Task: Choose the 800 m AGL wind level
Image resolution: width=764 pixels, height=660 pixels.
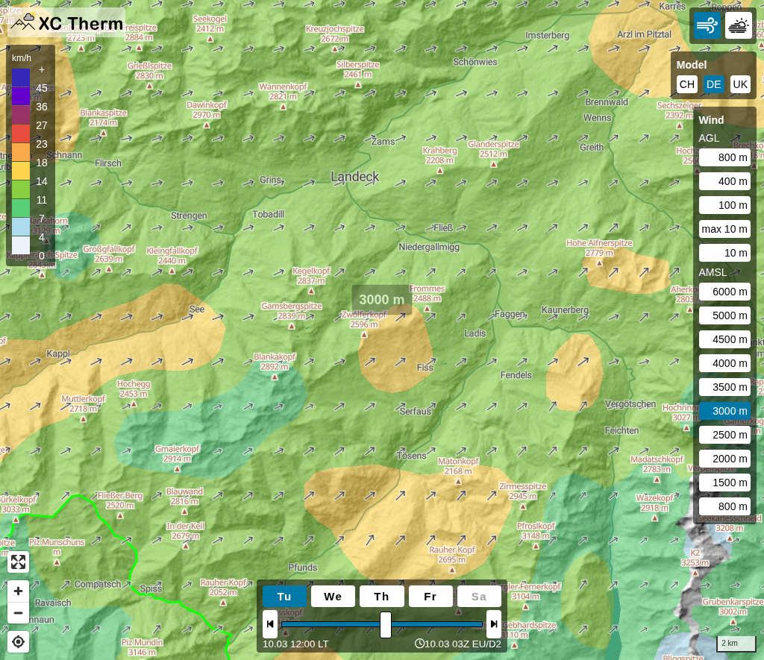Action: point(724,157)
